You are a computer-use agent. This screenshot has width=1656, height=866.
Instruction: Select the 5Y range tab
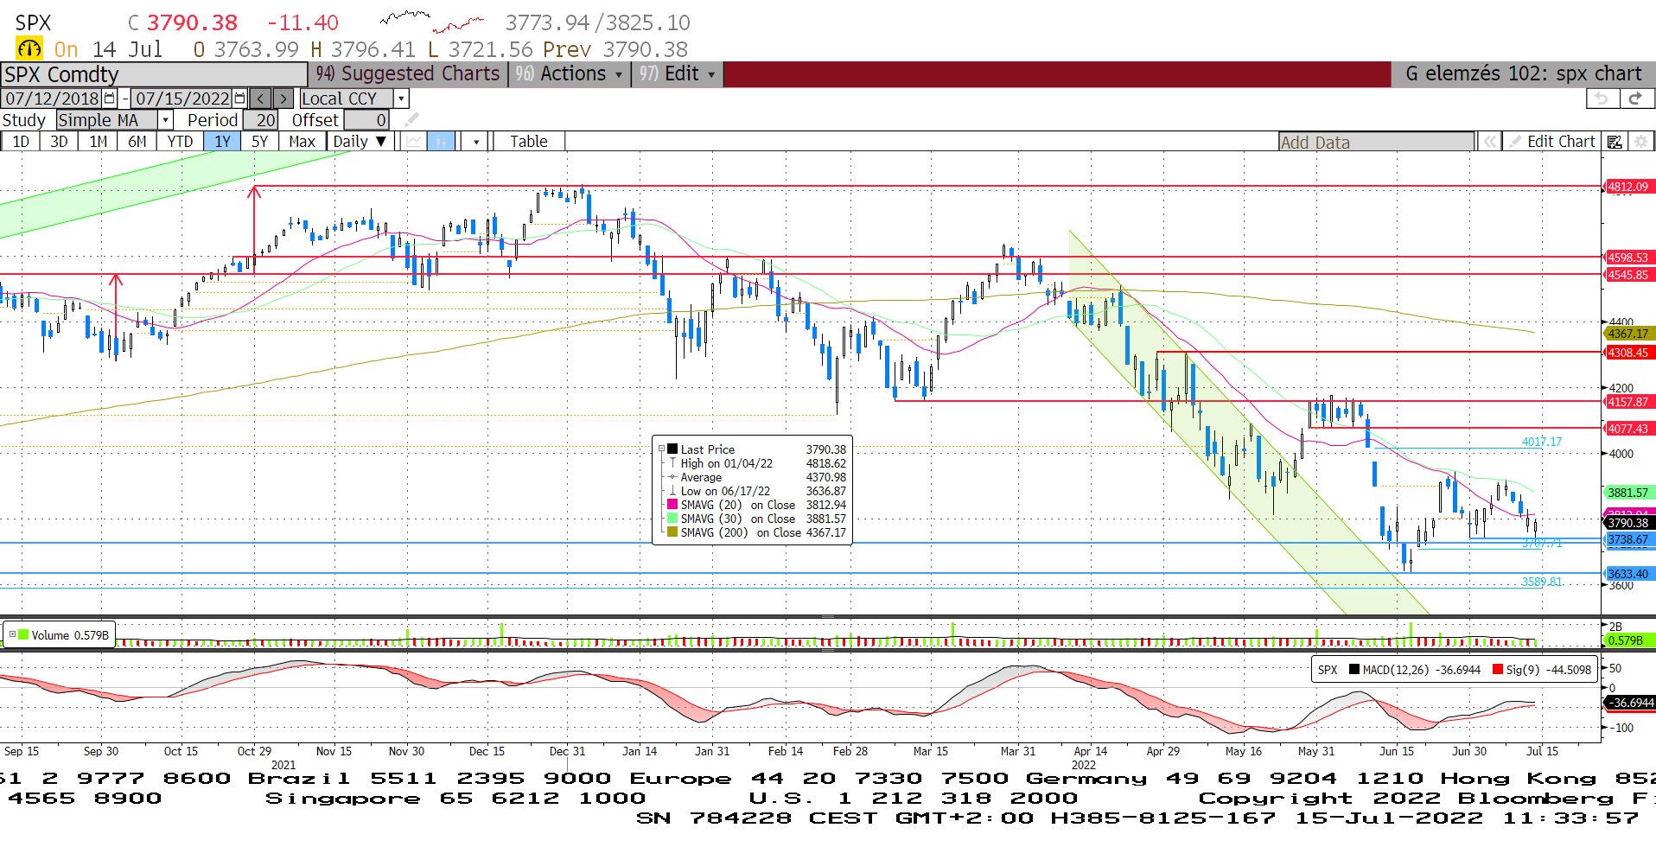(259, 142)
